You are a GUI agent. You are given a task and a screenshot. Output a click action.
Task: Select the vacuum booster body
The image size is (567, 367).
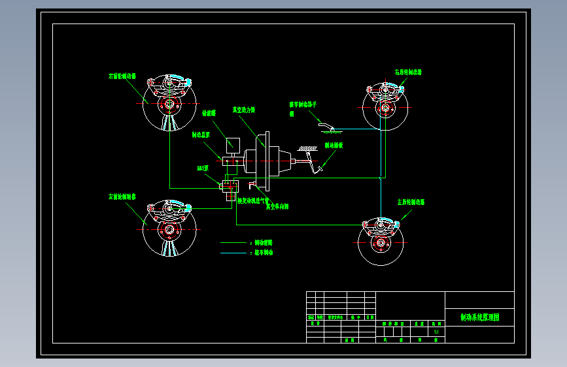coord(267,161)
